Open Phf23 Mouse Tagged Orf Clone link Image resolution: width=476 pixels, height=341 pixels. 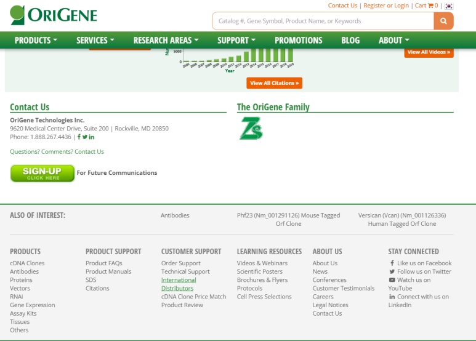[x=288, y=220]
